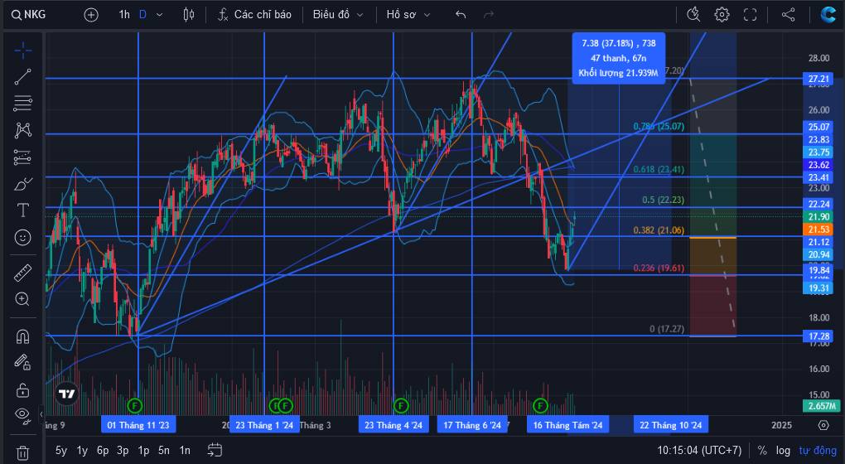Click the blue C logo icon
845x464 pixels.
[828, 15]
